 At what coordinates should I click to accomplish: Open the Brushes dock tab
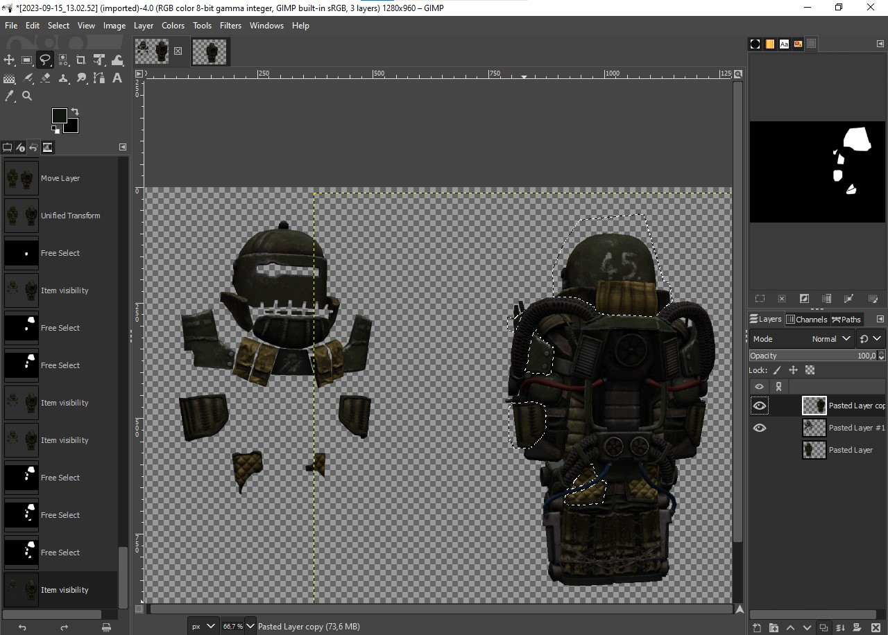pos(755,44)
